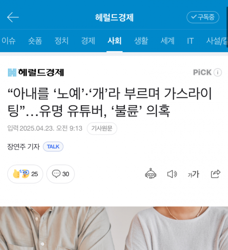
Task: Go to the 세계 tab
Action: point(168,41)
